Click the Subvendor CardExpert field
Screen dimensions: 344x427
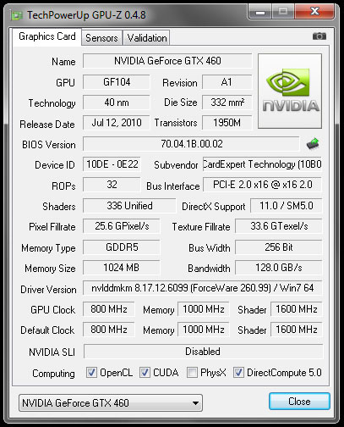coord(262,164)
